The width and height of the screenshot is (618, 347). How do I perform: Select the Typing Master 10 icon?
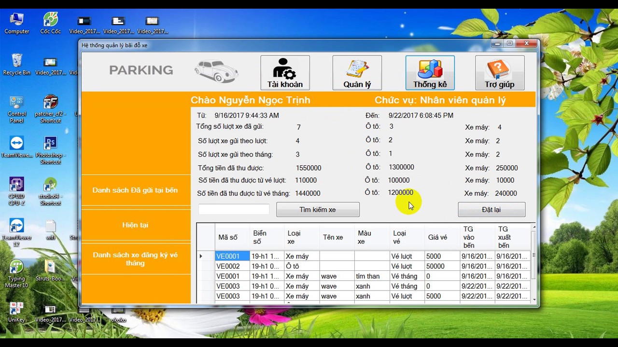click(x=17, y=274)
